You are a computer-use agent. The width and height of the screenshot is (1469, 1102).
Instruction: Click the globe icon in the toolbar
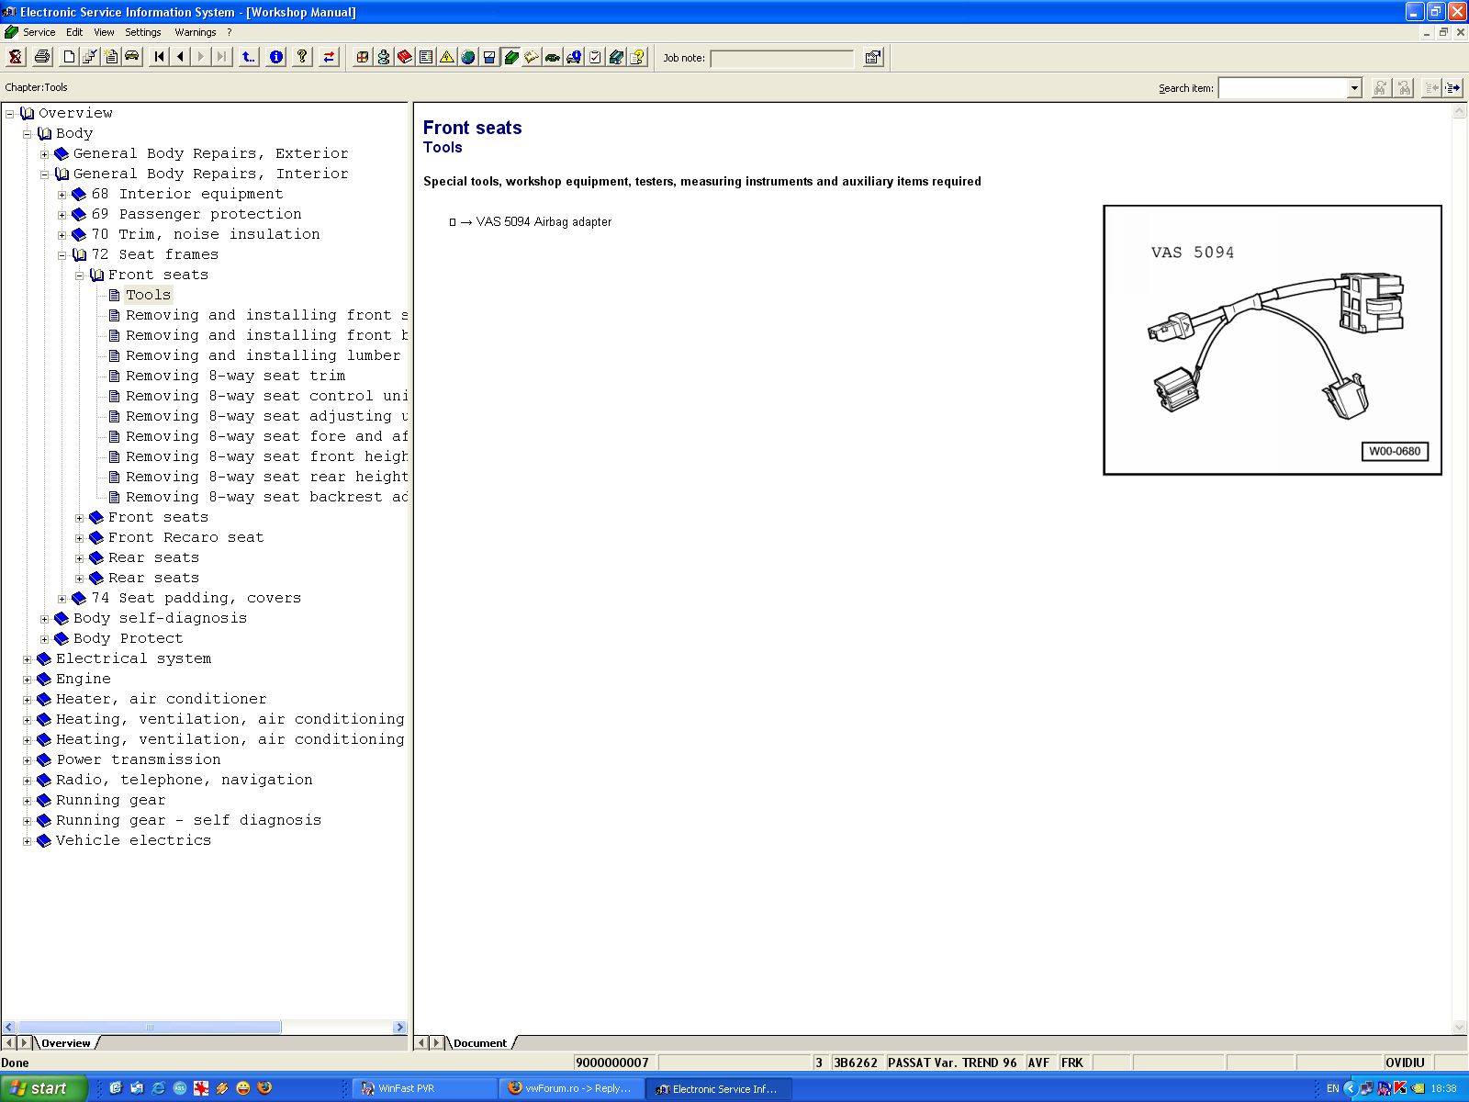pyautogui.click(x=468, y=57)
